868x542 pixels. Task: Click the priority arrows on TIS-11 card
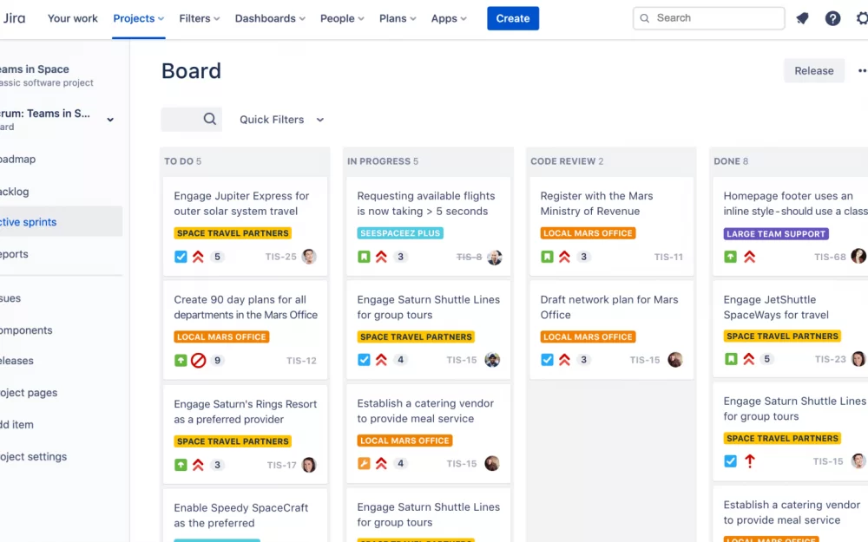pos(565,257)
